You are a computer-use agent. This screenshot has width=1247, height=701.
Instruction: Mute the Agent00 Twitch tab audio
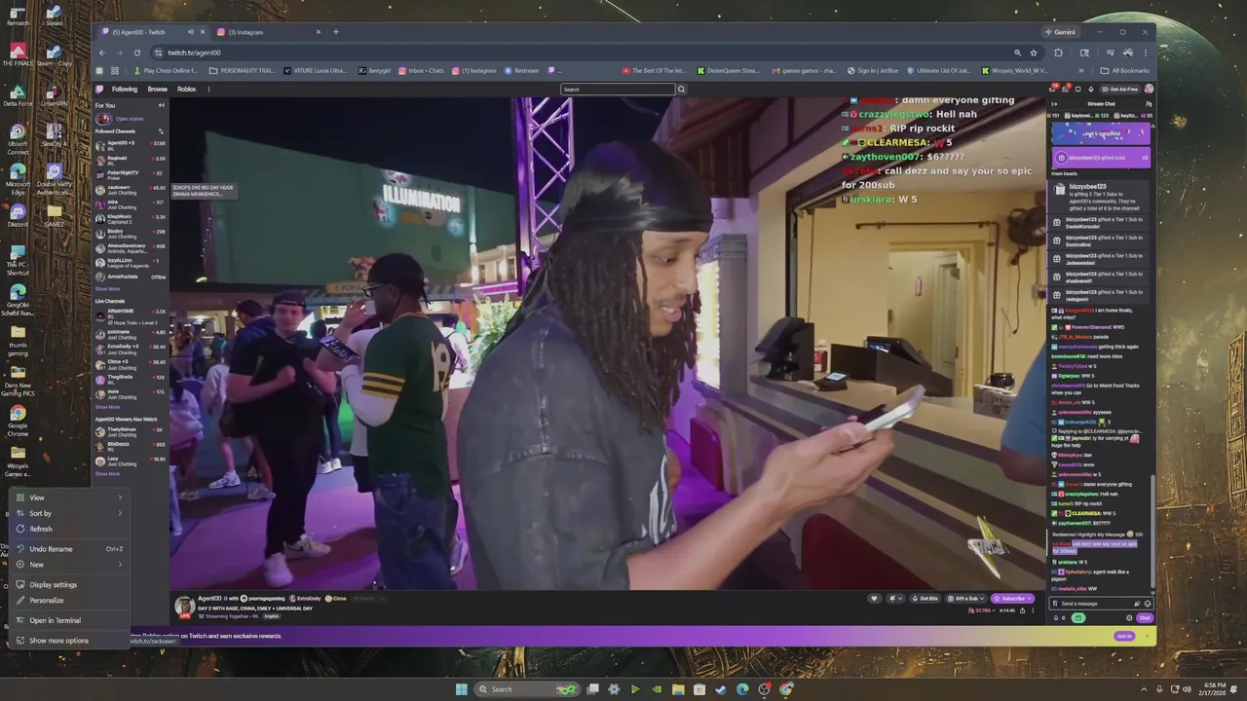190,32
